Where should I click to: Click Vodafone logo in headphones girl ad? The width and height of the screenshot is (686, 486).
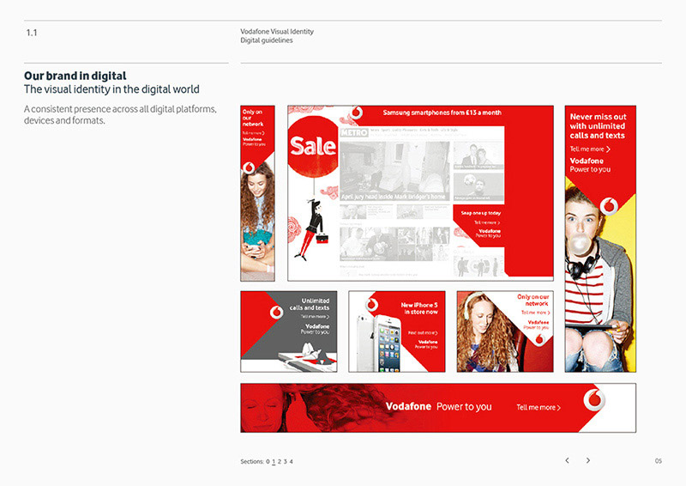539,339
